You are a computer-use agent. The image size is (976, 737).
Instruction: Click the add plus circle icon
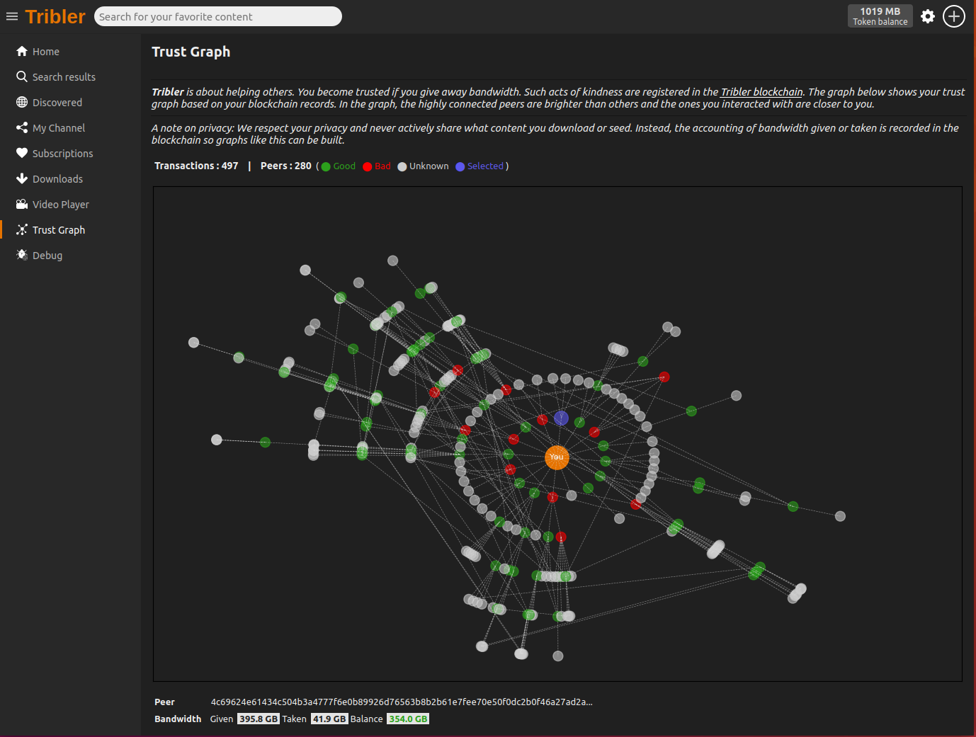pyautogui.click(x=954, y=16)
